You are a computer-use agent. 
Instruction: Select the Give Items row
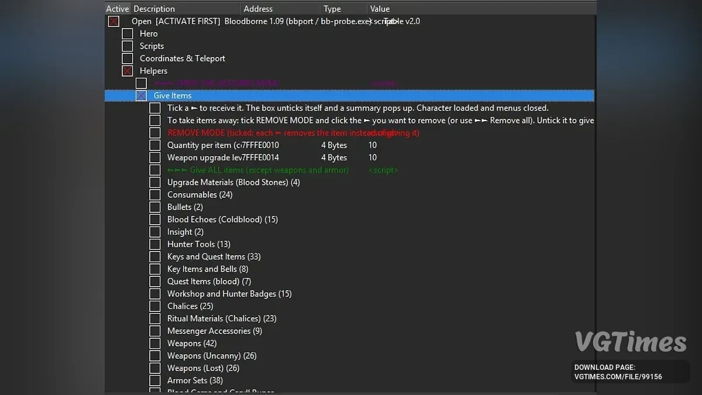pos(349,95)
